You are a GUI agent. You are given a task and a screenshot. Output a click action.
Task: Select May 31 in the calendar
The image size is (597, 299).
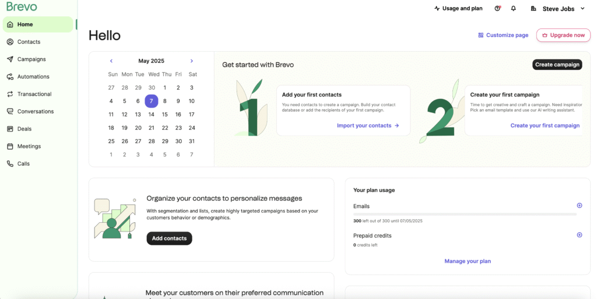pos(191,141)
